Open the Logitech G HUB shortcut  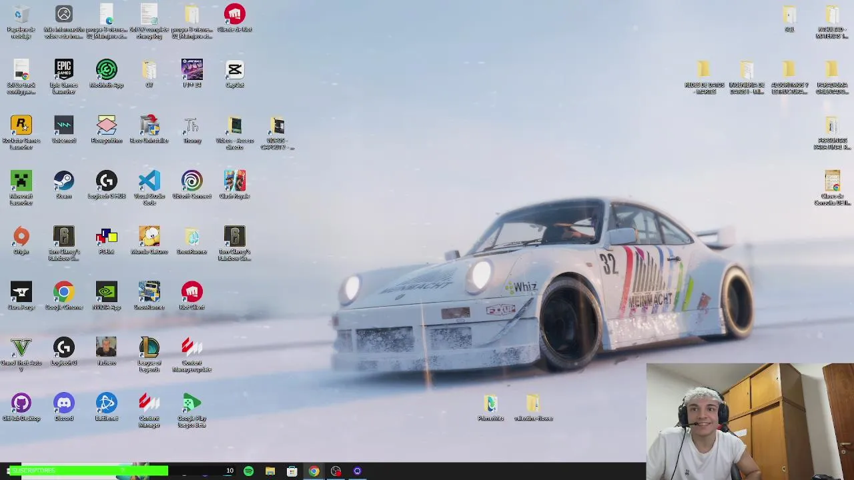coord(106,185)
